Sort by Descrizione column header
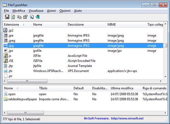 tap(86, 25)
